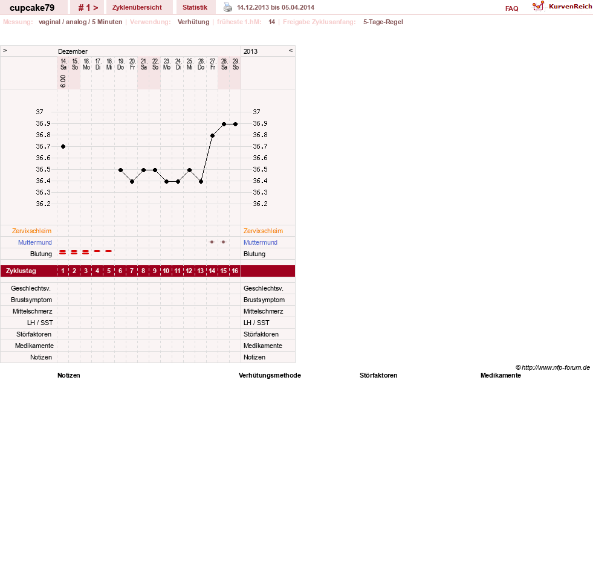
Task: Click Muttermund marker on cycle day 14
Action: click(212, 242)
